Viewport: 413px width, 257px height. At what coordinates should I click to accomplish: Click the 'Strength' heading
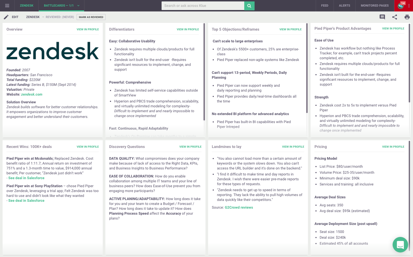321,97
